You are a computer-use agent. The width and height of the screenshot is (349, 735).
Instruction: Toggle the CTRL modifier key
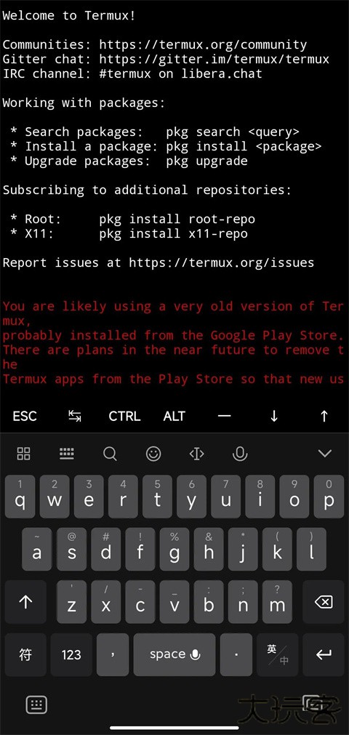click(124, 416)
